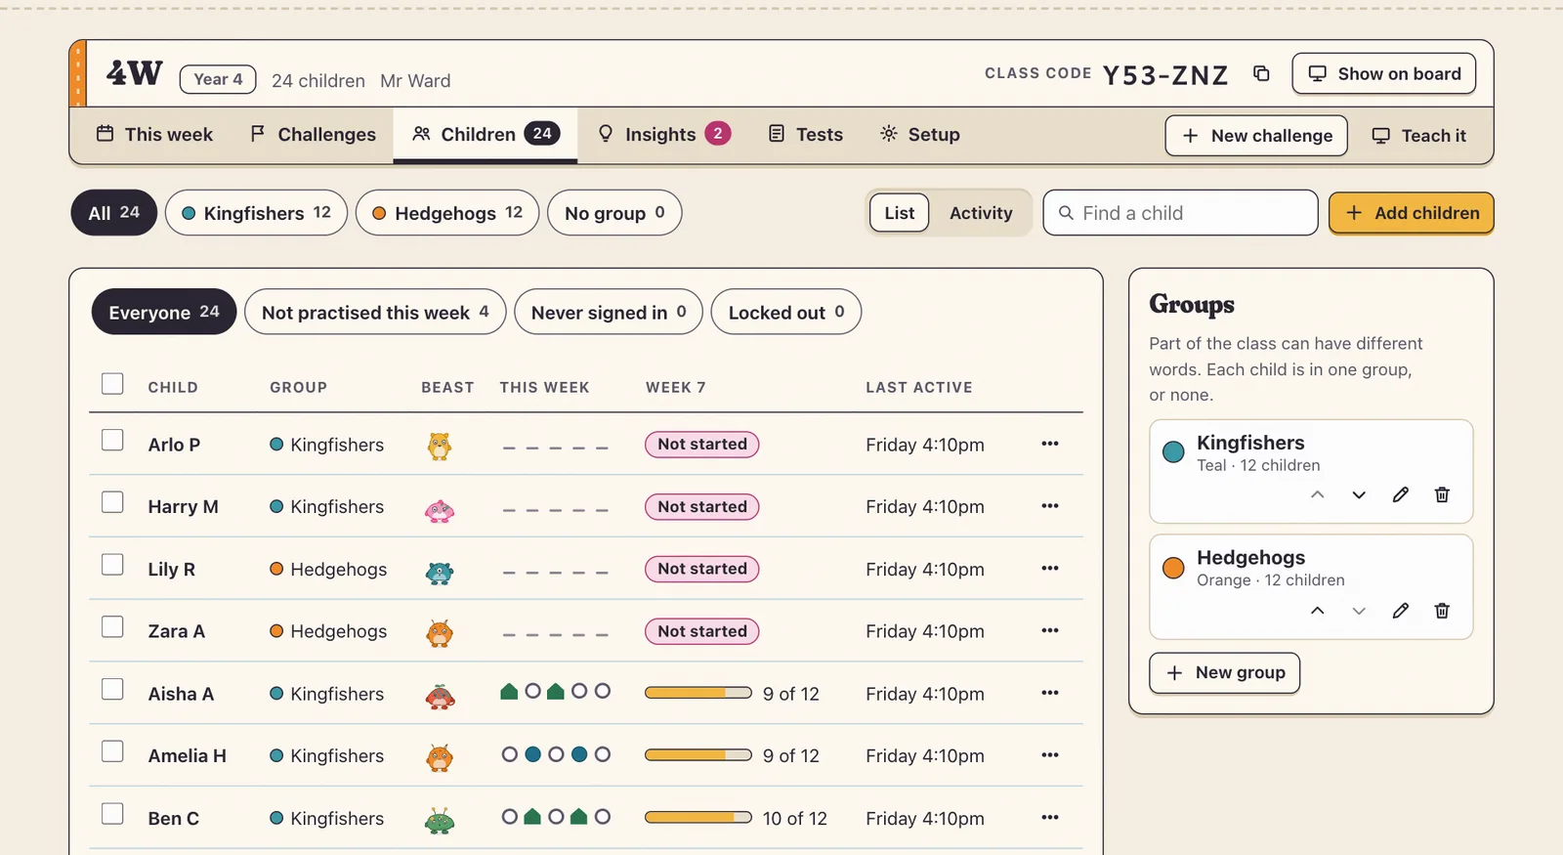The image size is (1563, 855).
Task: Click Ben C's green beast avatar
Action: tap(440, 820)
